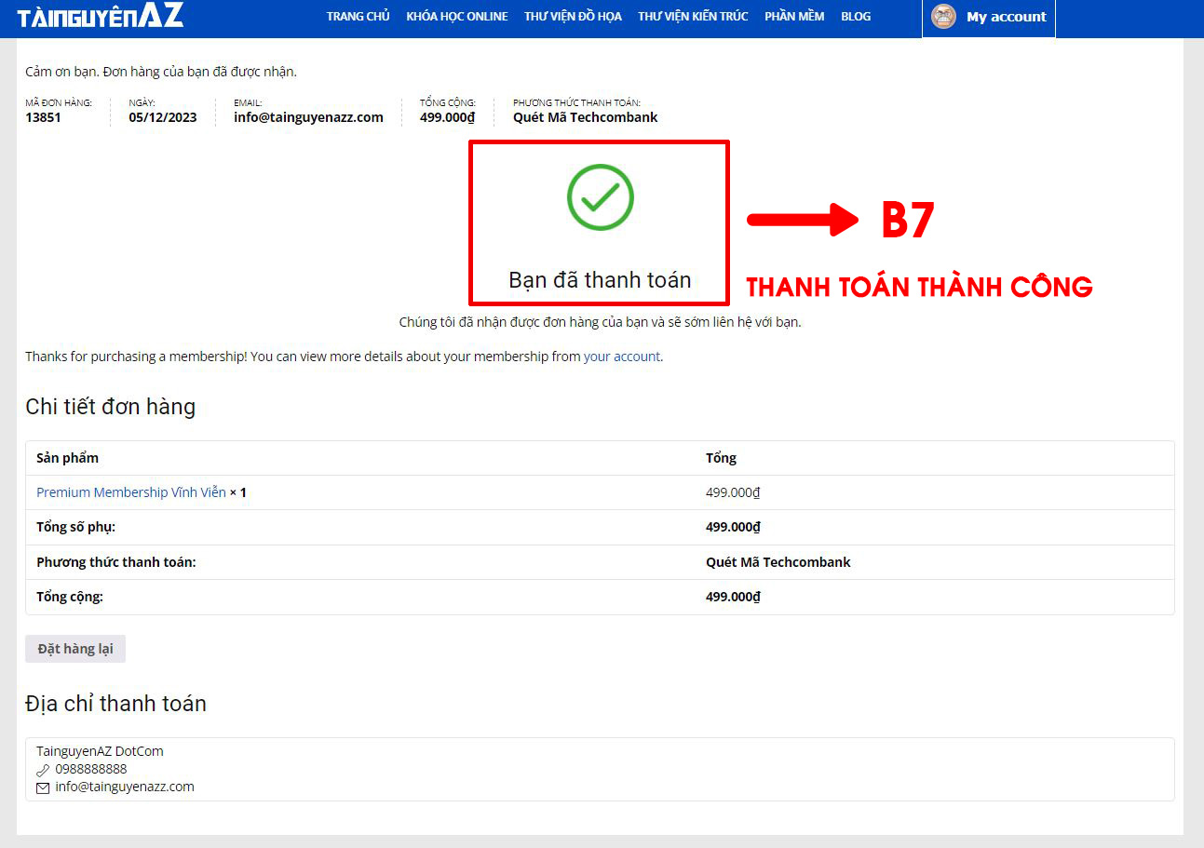The image size is (1204, 848).
Task: Click the My account label
Action: (1006, 17)
